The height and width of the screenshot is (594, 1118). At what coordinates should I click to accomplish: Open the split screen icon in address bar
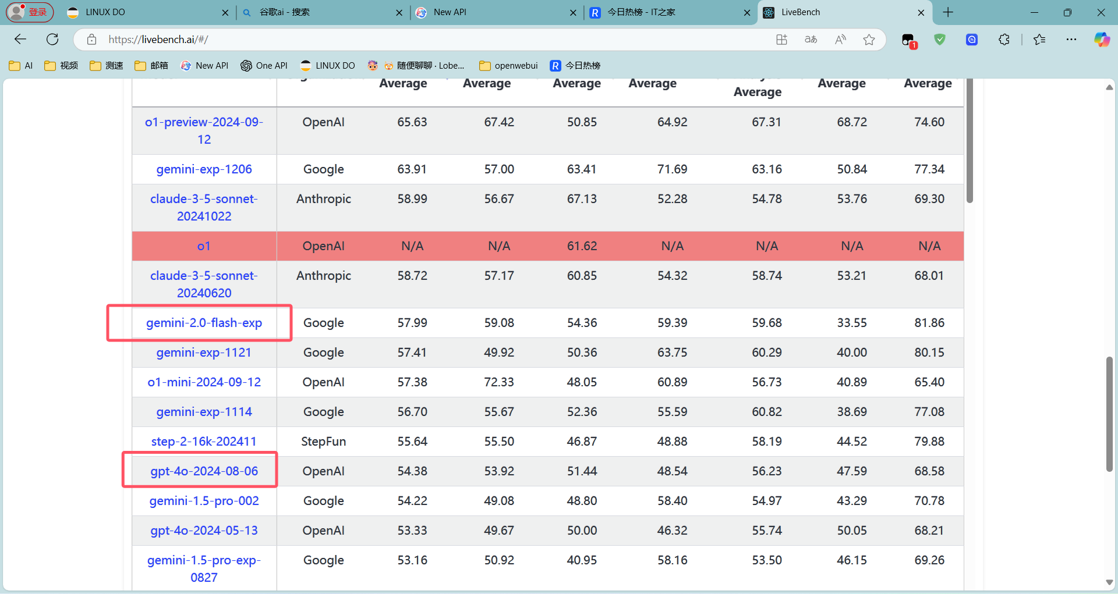[781, 40]
